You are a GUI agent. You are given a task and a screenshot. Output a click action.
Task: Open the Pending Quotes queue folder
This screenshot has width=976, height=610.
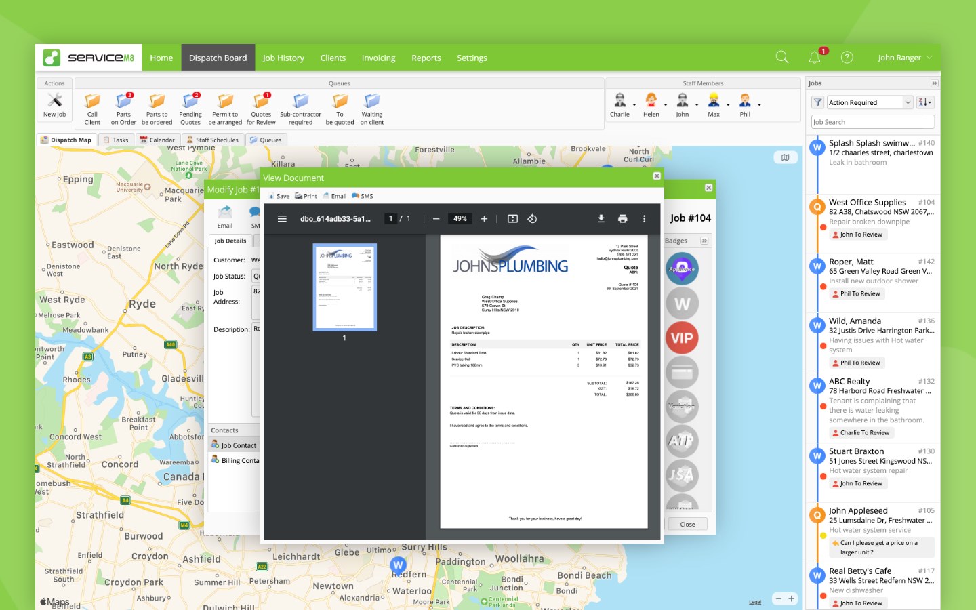point(190,108)
